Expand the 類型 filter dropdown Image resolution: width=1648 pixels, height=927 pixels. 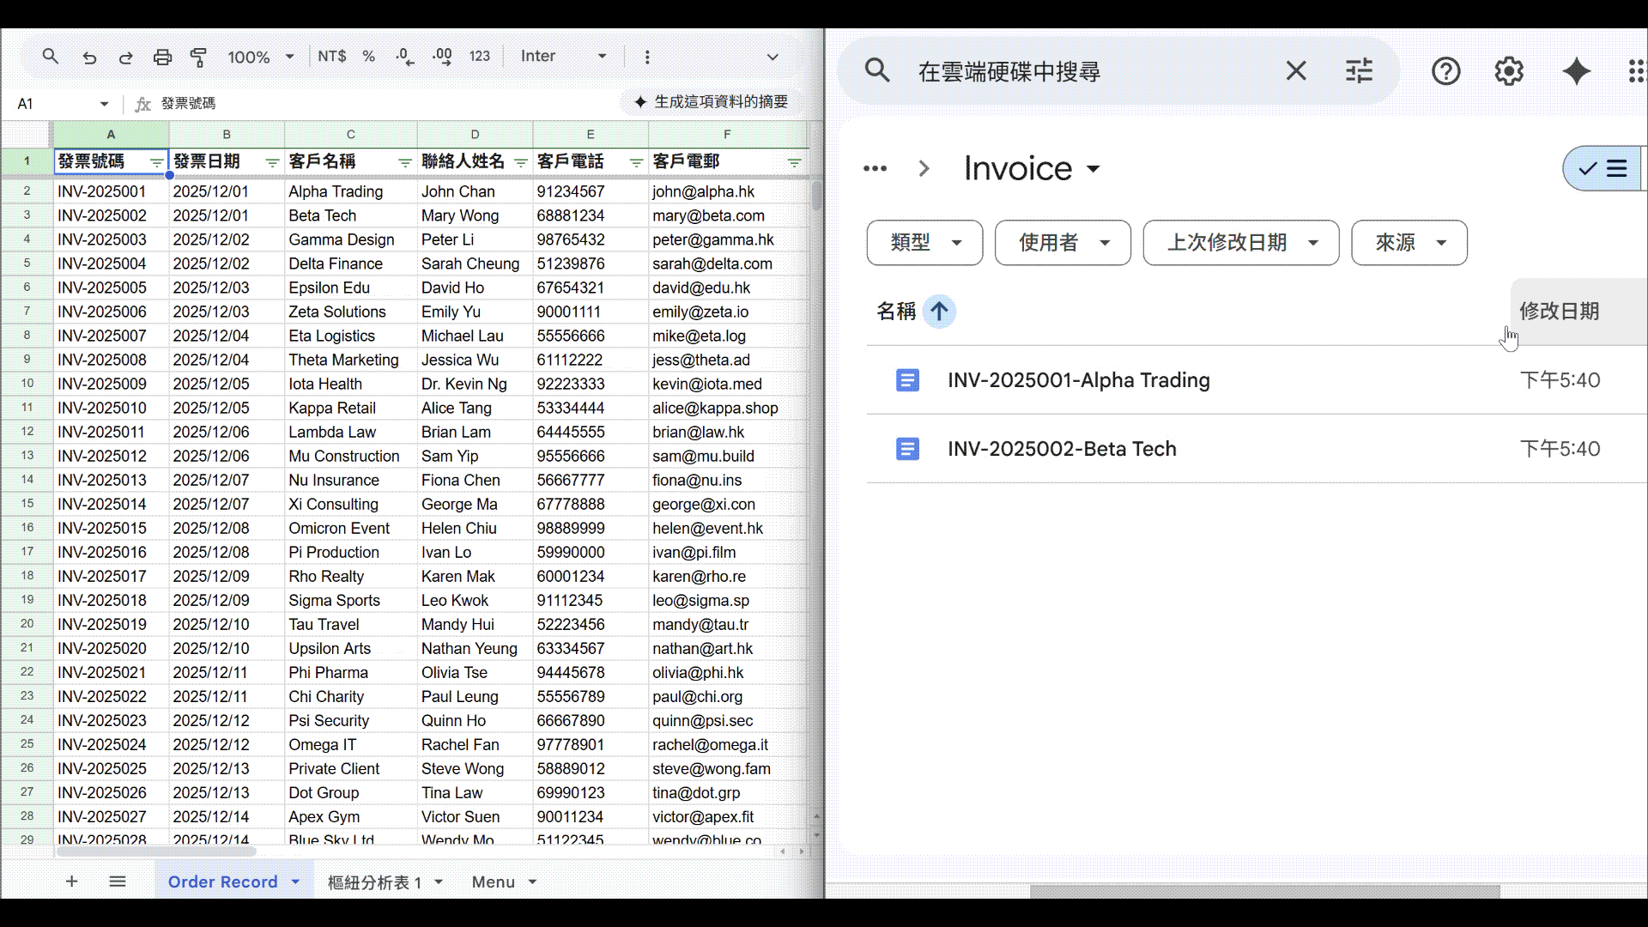point(924,243)
